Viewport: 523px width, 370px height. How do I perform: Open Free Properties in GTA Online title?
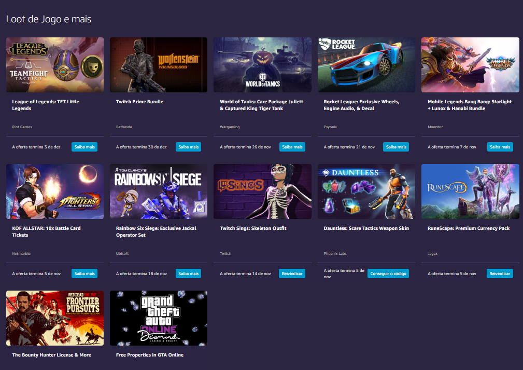click(150, 354)
